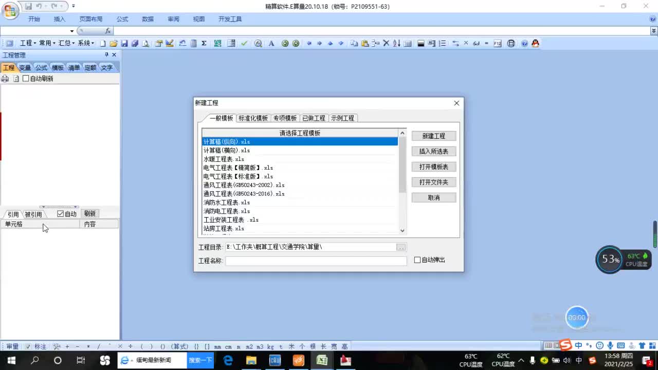Switch to the 变量 panel tab
The image size is (658, 370).
click(x=25, y=67)
